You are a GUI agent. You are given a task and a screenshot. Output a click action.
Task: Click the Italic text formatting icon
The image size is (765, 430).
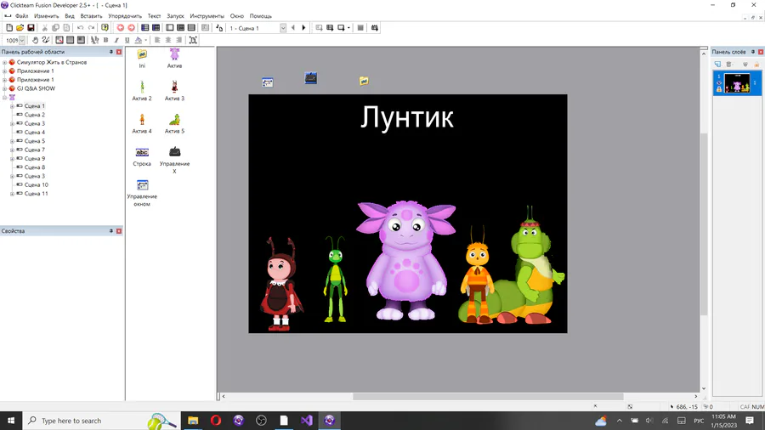pyautogui.click(x=116, y=40)
